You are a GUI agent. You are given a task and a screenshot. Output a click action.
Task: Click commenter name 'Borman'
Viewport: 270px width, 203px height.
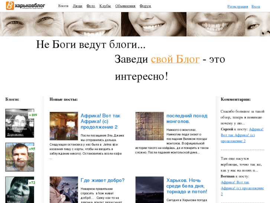pyautogui.click(x=227, y=176)
